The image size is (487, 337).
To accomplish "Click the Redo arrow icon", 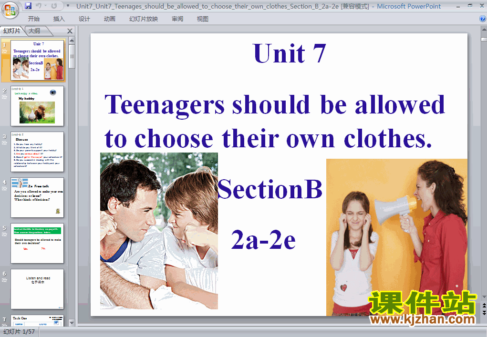I will (x=54, y=6).
